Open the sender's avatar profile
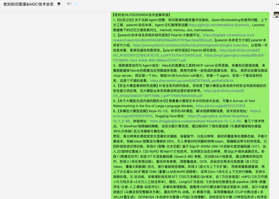 276,15
